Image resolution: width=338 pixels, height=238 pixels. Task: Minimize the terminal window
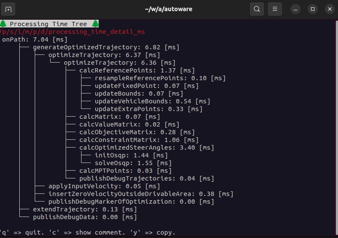pyautogui.click(x=296, y=9)
